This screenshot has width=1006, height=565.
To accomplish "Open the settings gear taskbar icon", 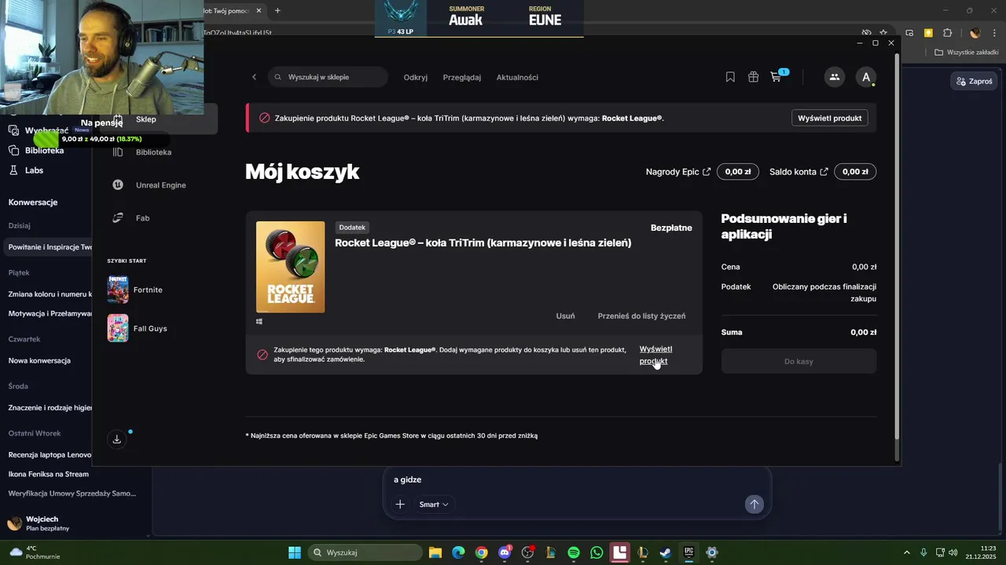I will 712,552.
